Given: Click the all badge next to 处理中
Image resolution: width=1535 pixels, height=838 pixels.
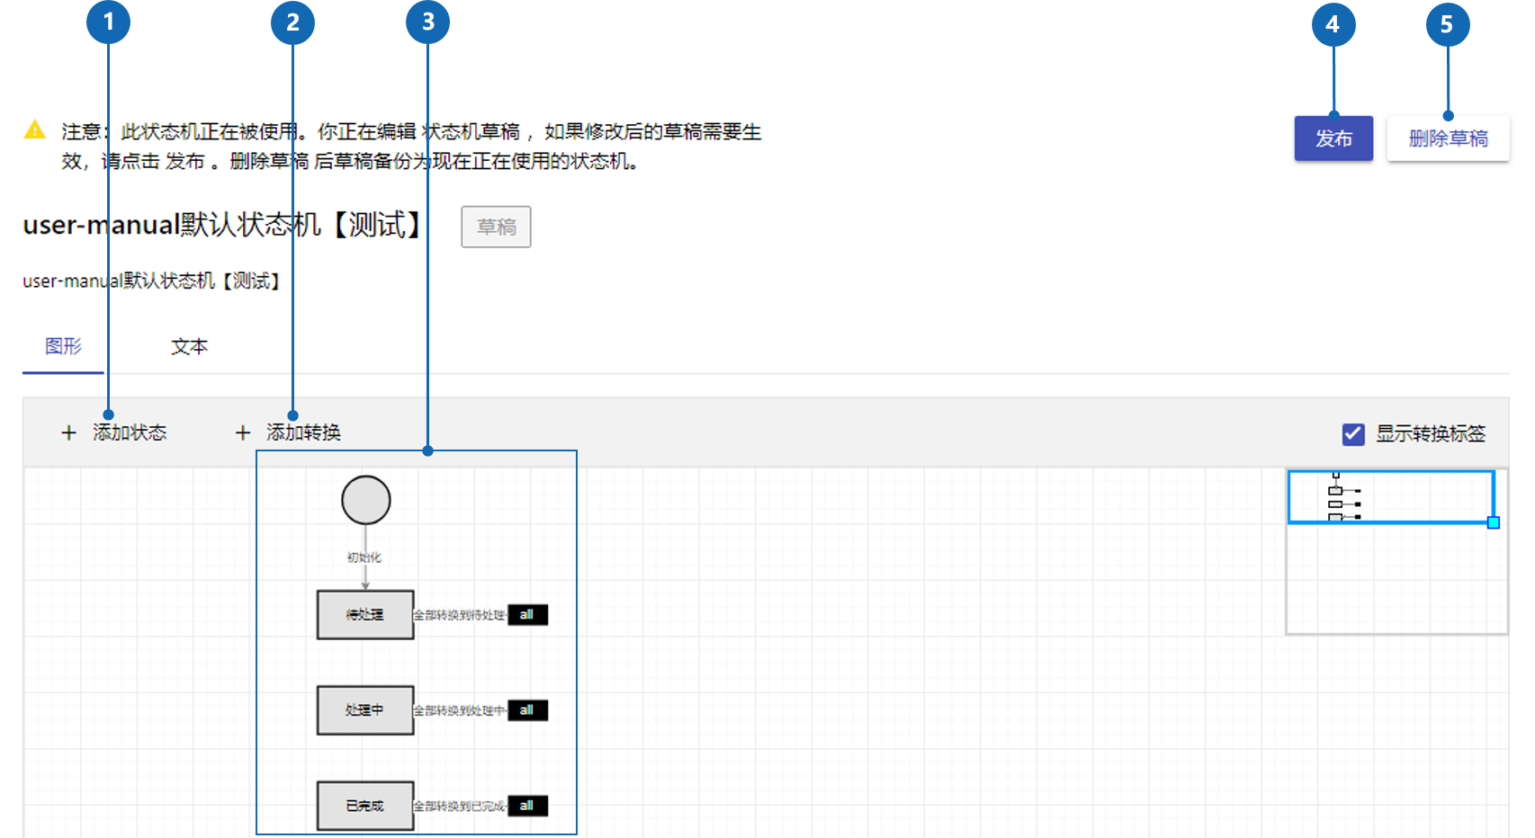Looking at the screenshot, I should (527, 710).
